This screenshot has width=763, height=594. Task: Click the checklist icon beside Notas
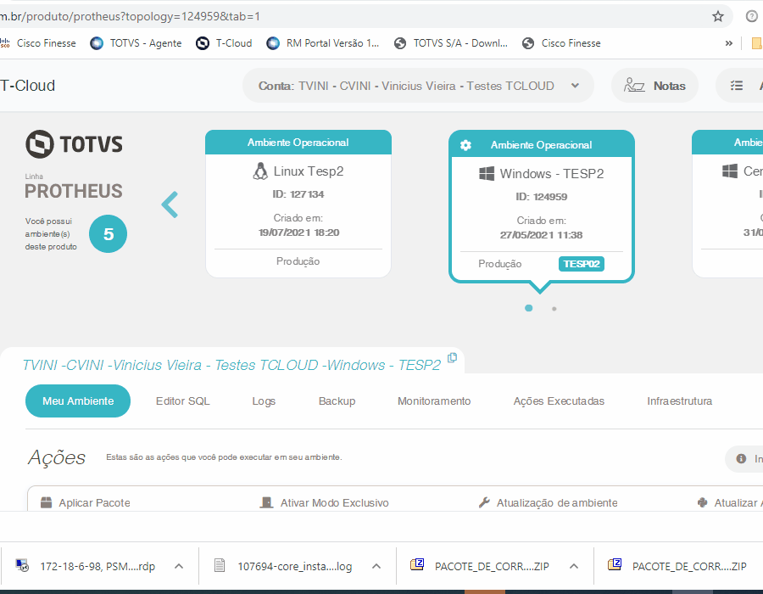point(736,86)
